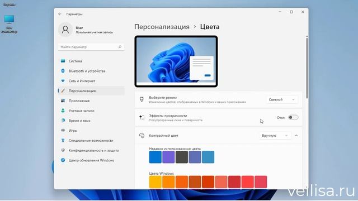The image size is (358, 201).
Task: Pick the purple recent color swatch
Action: (168, 157)
